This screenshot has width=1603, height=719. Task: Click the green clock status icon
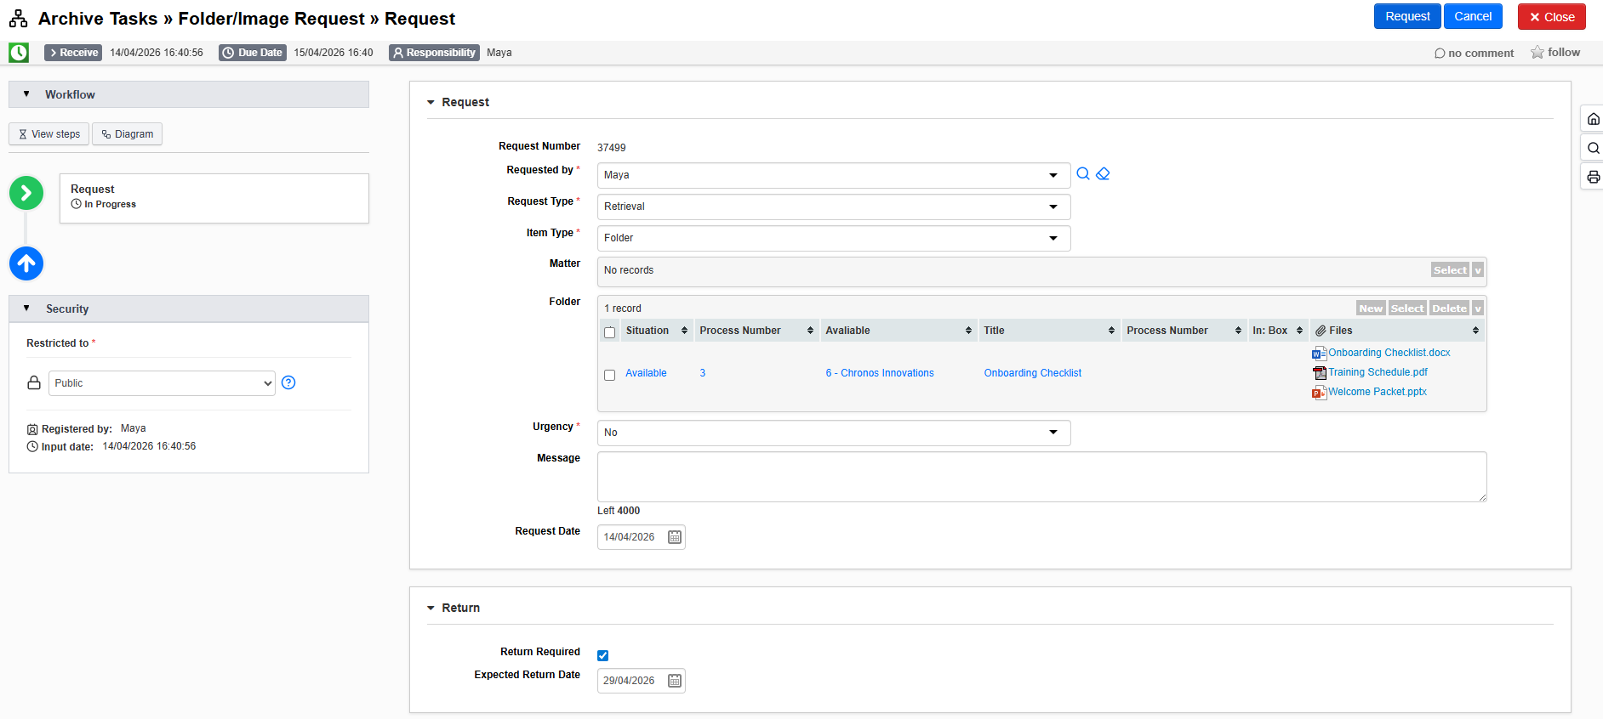coord(19,53)
